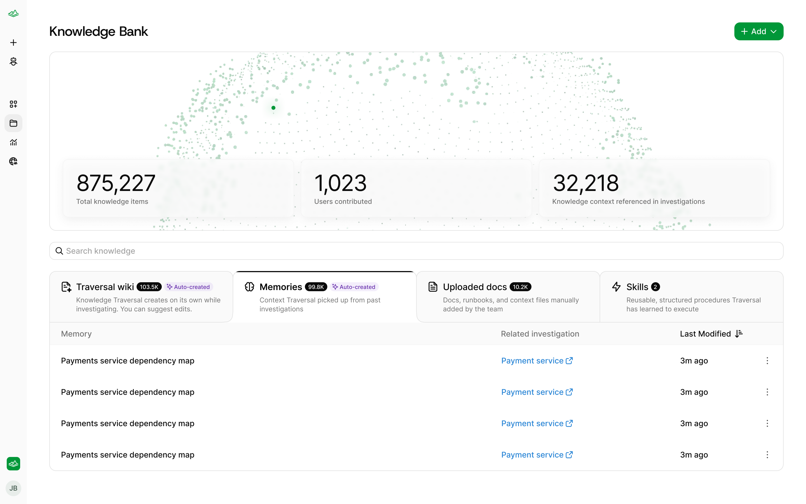The height and width of the screenshot is (504, 806).
Task: Sort by the Last Modified column header
Action: coord(711,334)
